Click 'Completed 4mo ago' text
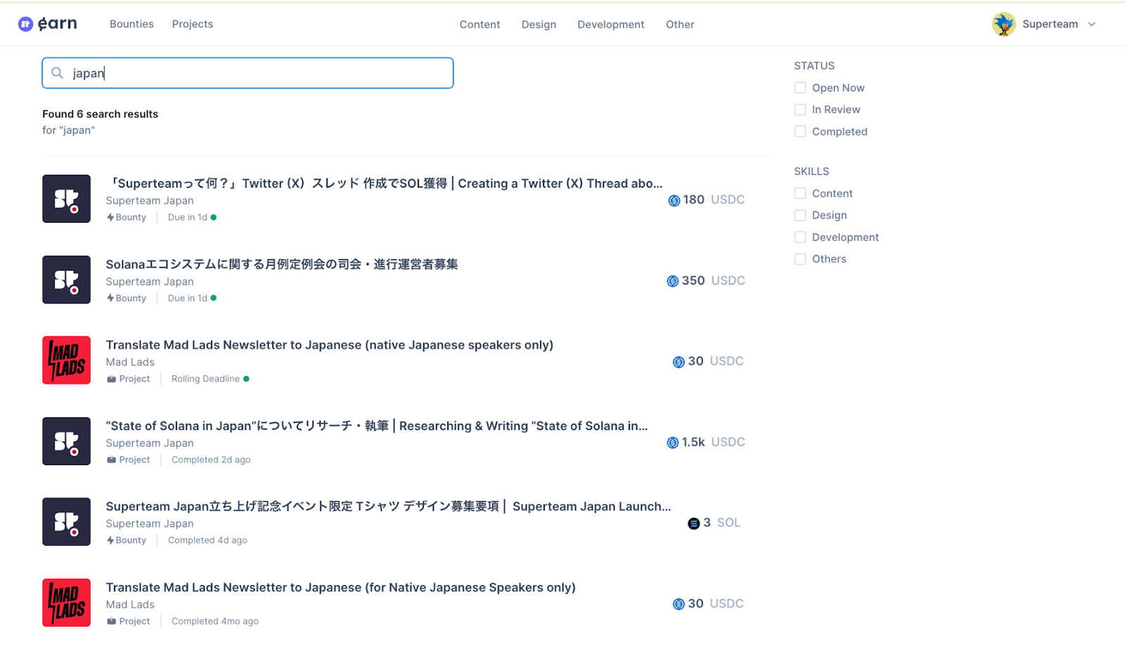The width and height of the screenshot is (1125, 664). coord(215,621)
